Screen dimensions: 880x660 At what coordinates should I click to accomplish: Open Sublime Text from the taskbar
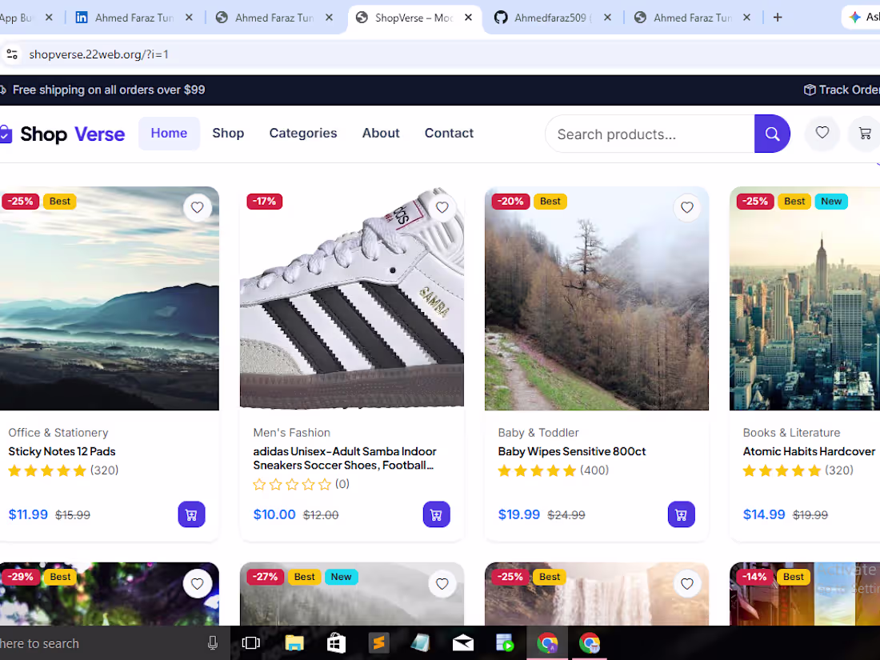click(x=379, y=643)
